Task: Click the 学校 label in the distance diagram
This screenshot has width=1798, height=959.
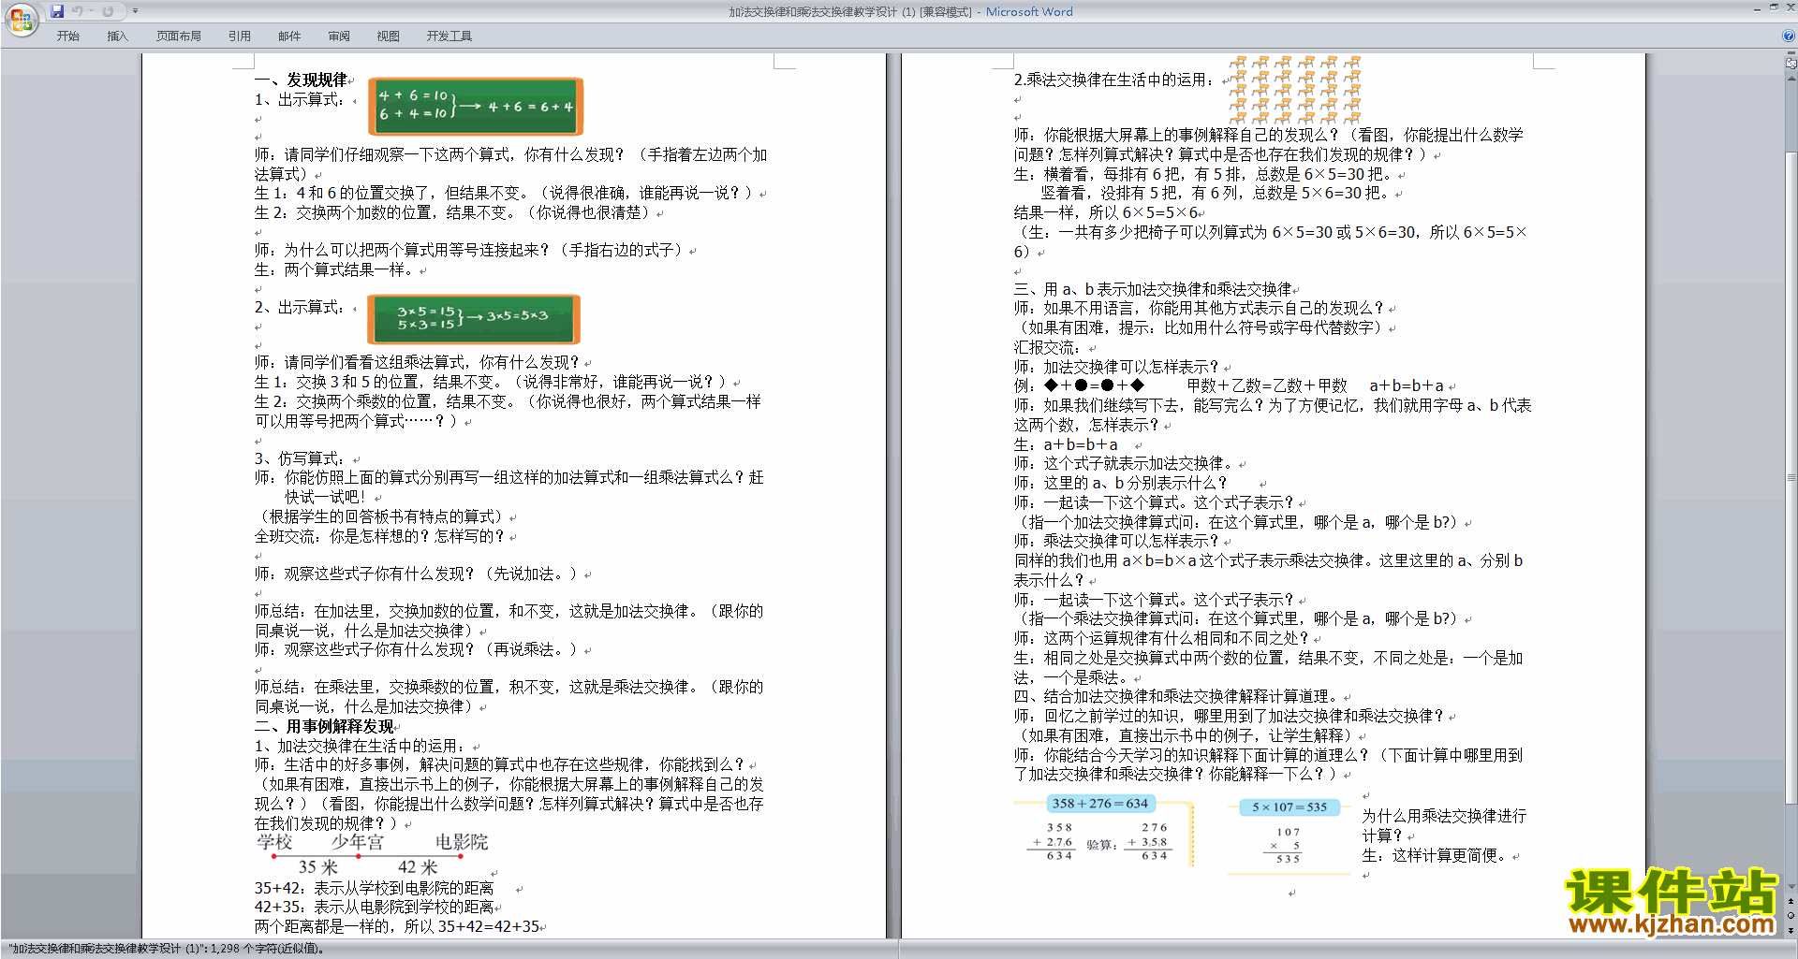Action: (x=275, y=842)
